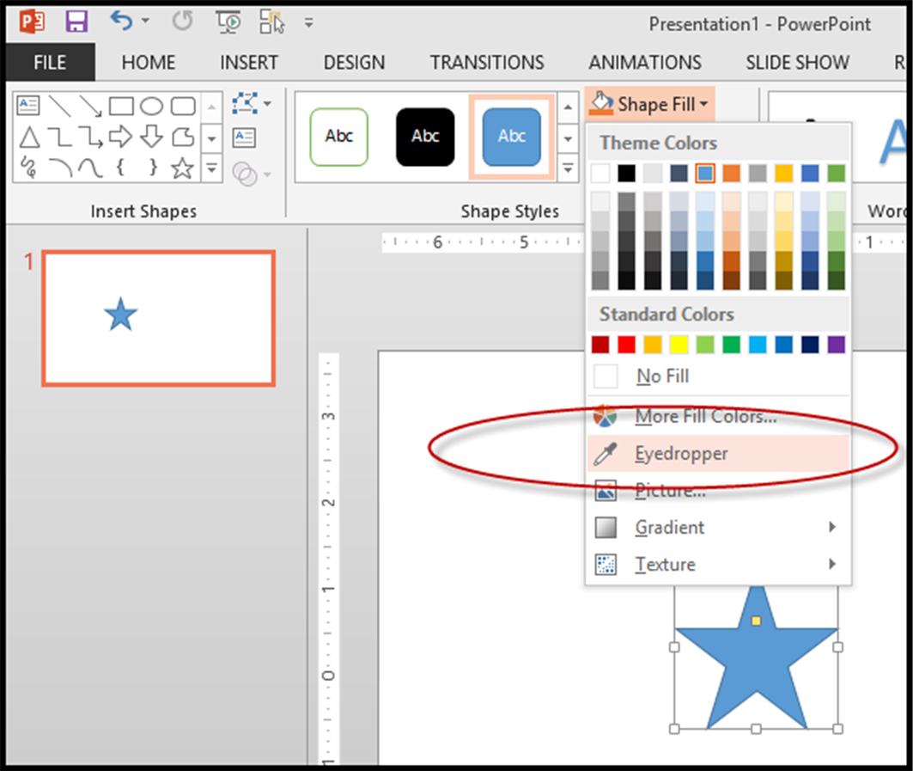Expand the shapes gallery More arrow
The height and width of the screenshot is (771, 913).
point(212,169)
